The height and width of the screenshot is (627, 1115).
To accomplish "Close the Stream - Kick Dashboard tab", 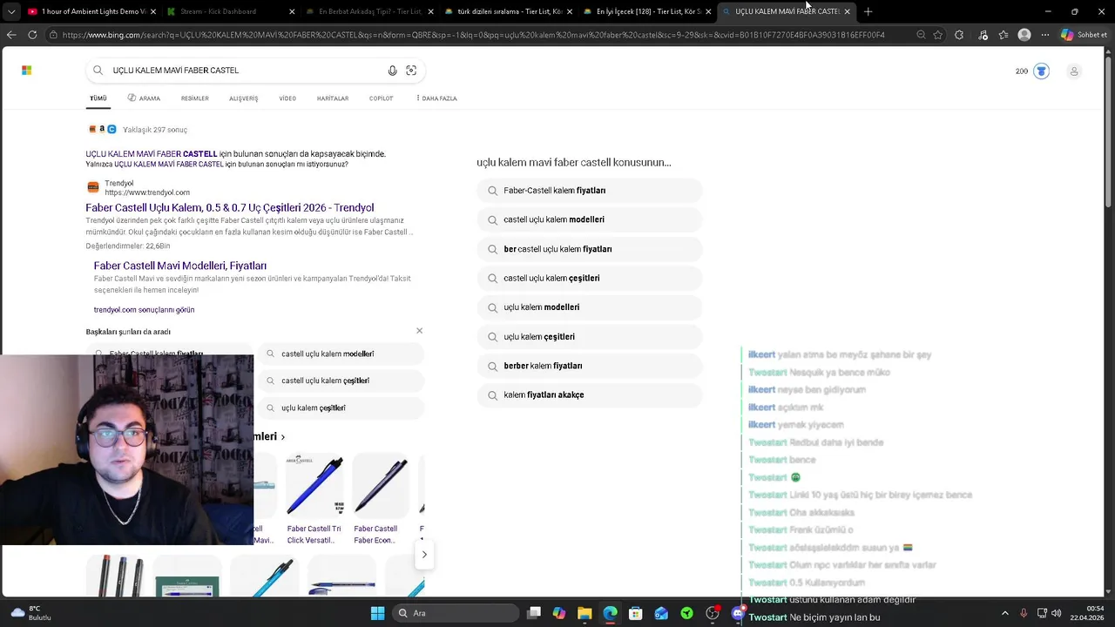I will pyautogui.click(x=292, y=11).
